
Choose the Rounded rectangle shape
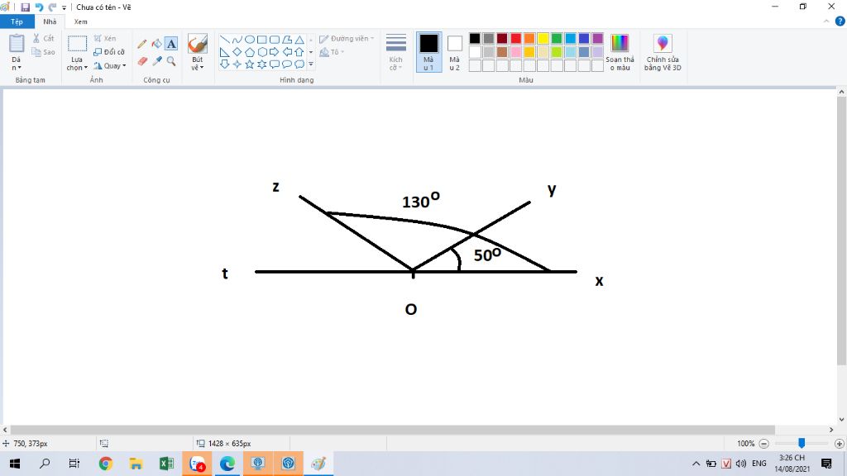pyautogui.click(x=275, y=40)
